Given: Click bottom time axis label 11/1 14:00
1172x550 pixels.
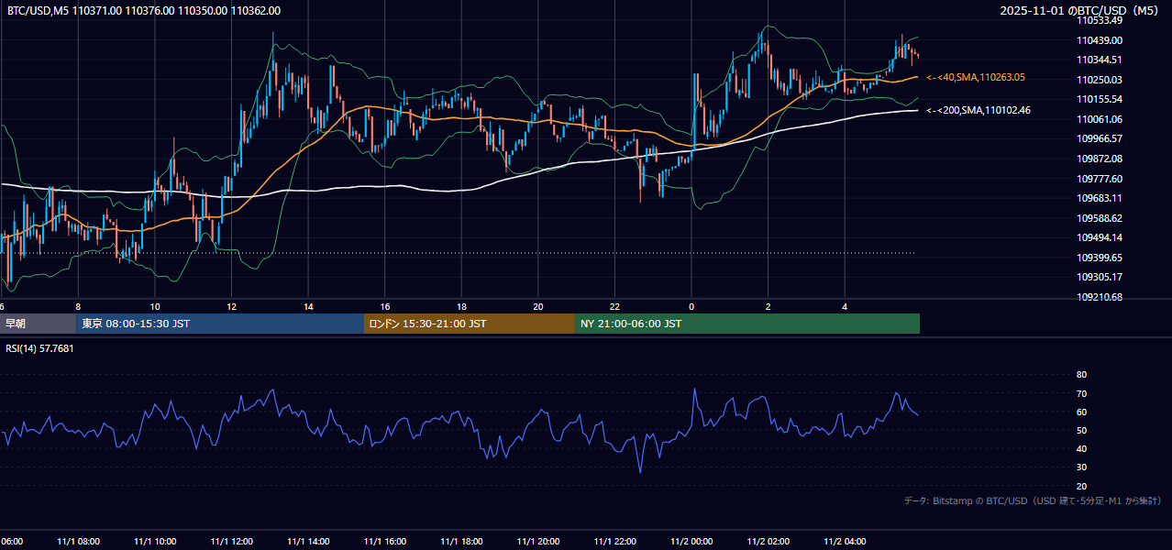Looking at the screenshot, I should pyautogui.click(x=308, y=542).
